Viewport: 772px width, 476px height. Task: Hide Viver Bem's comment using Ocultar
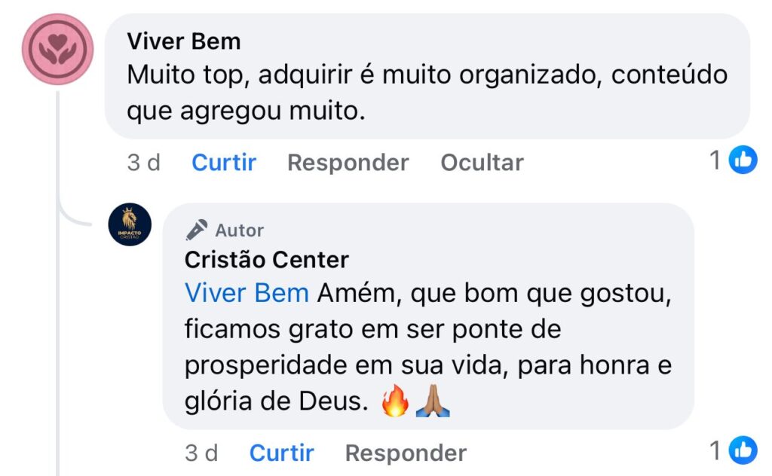(482, 163)
